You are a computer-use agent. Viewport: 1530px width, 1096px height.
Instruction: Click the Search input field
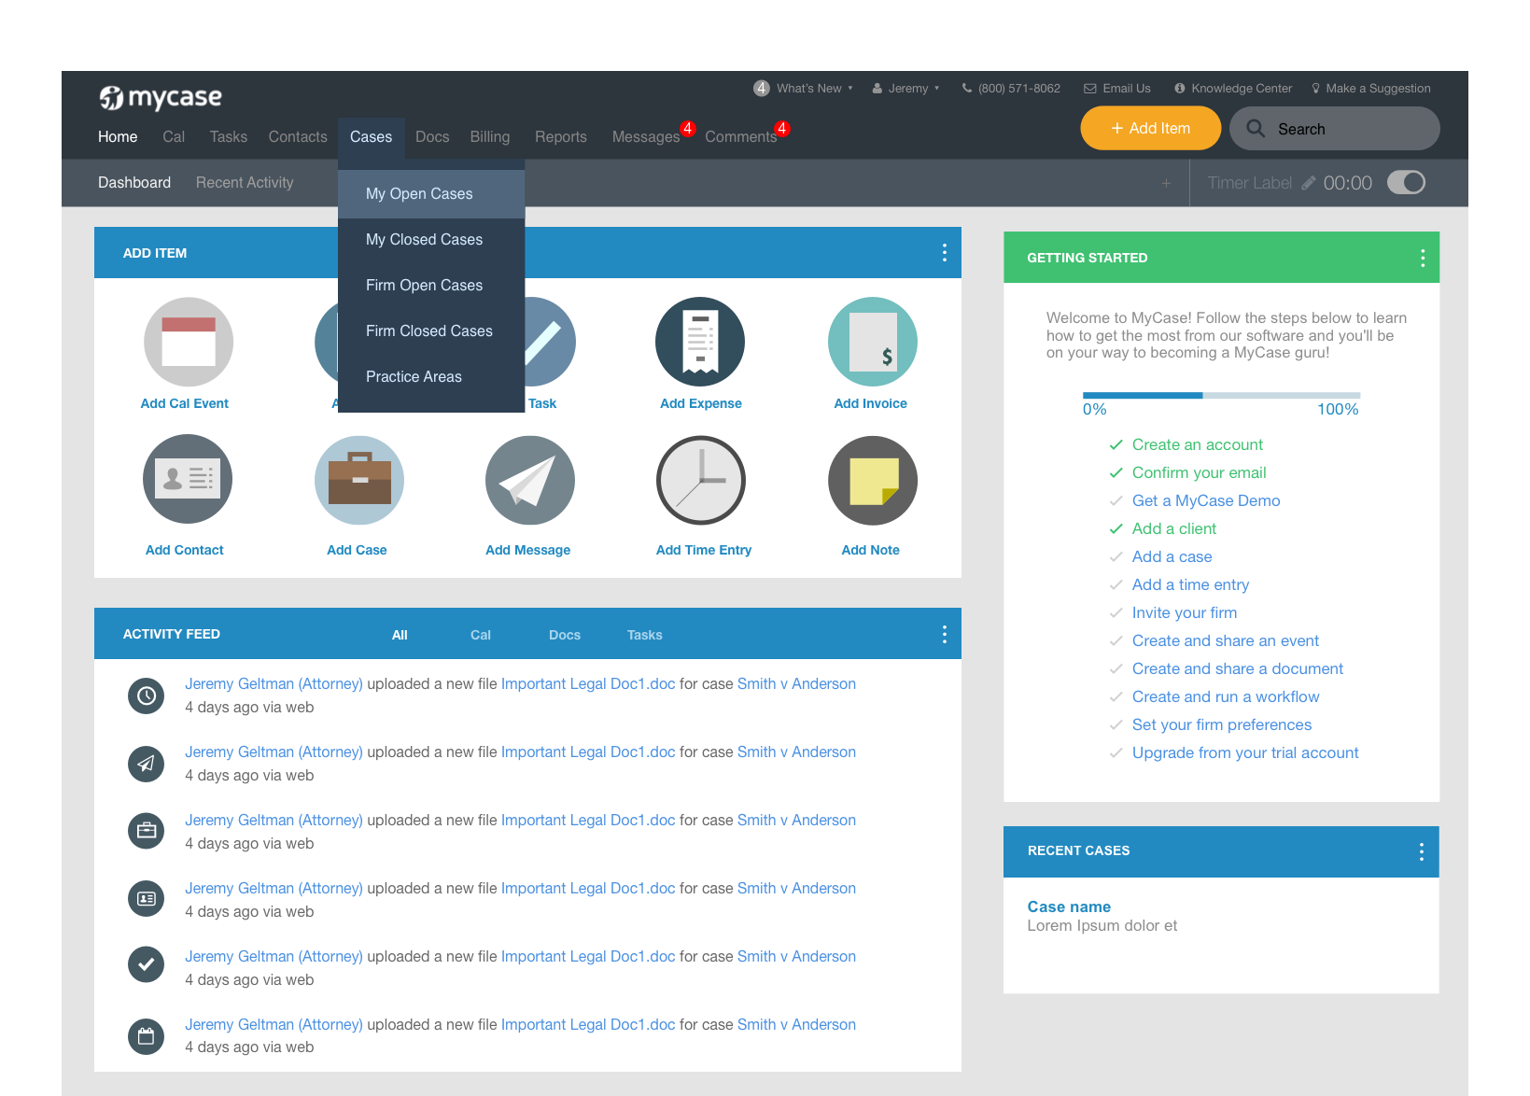tap(1335, 128)
